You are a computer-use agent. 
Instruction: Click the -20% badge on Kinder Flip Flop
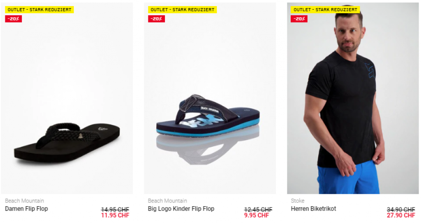157,19
